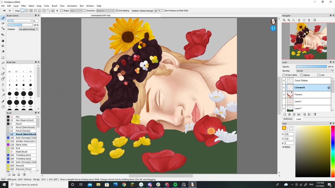
Task: Click the R value field showing 245
Action: (289, 134)
